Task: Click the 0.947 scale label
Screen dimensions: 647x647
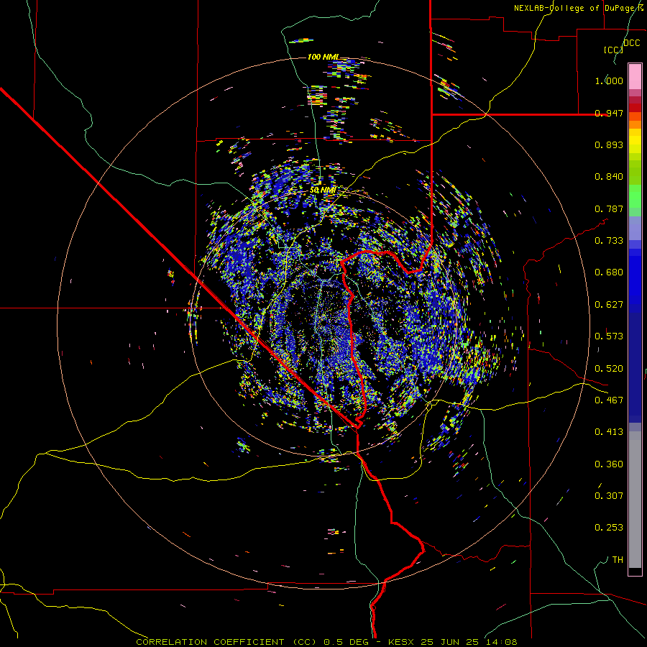Action: (x=609, y=113)
